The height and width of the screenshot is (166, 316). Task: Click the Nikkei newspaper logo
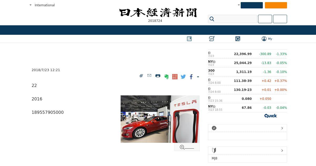158,13
